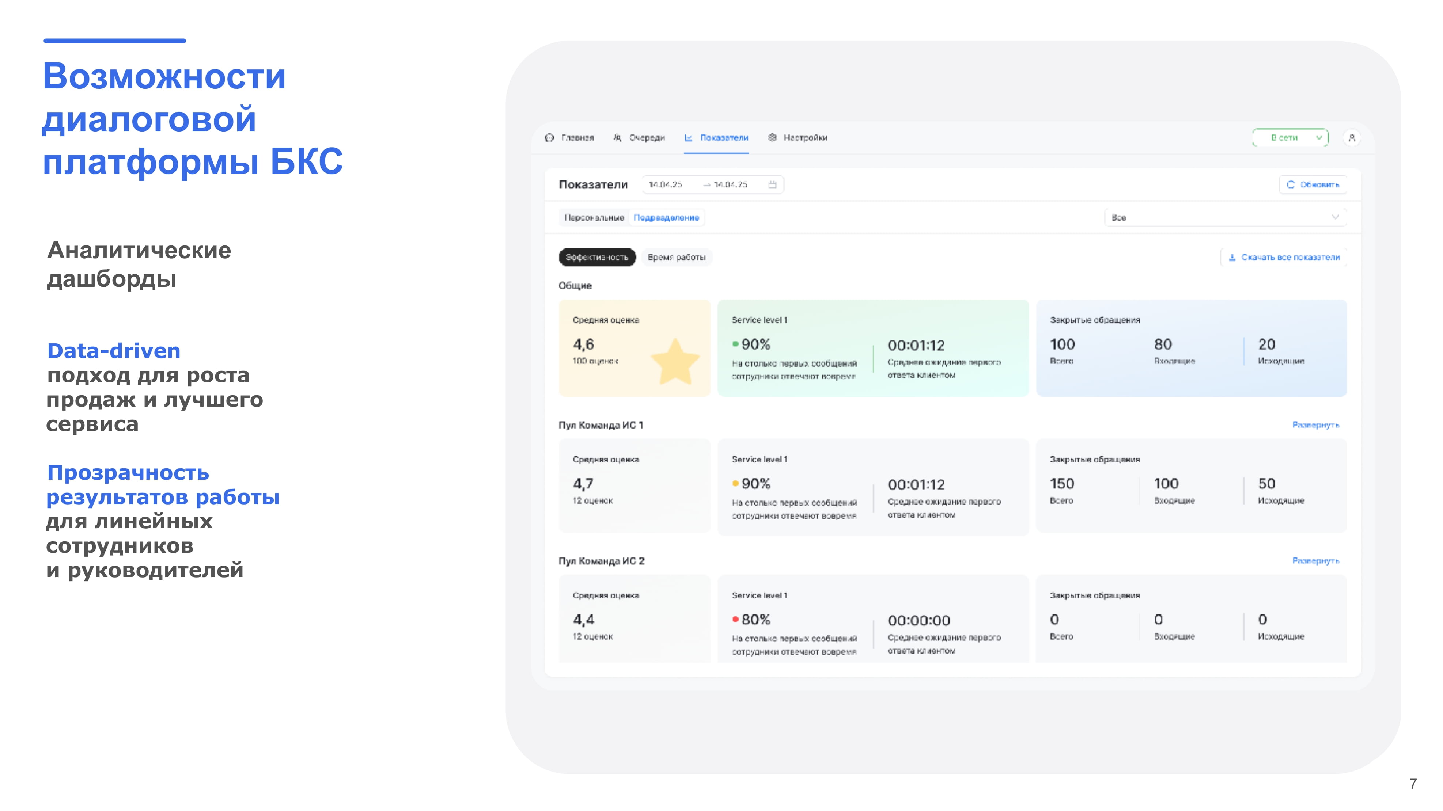Viewport: 1443px width, 811px height.
Task: Click the 150 Всего value in ИС 1
Action: point(1061,484)
